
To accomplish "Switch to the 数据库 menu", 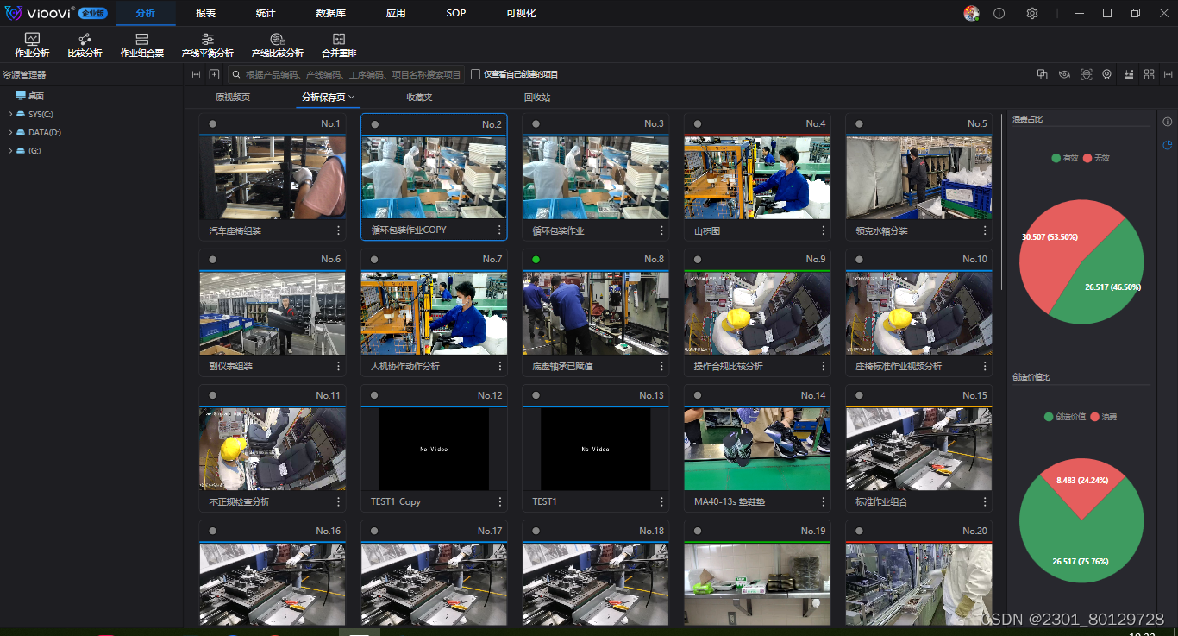I will pos(330,13).
